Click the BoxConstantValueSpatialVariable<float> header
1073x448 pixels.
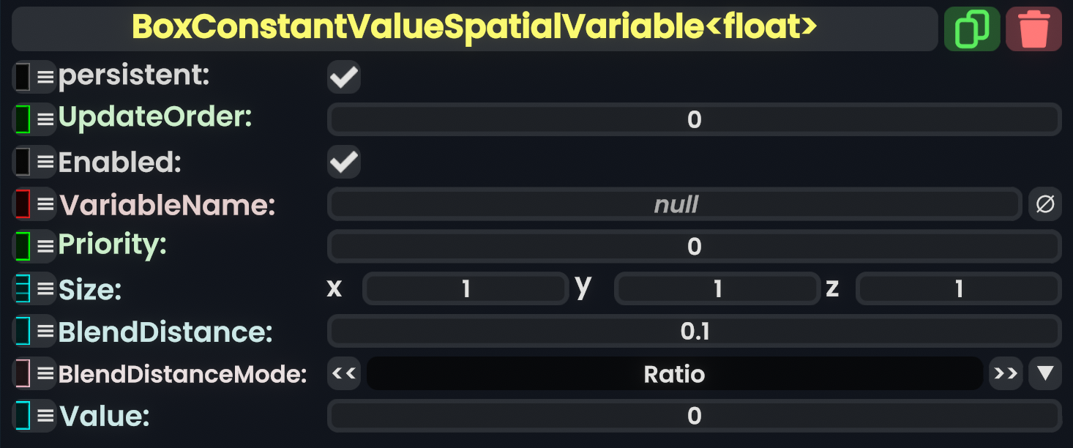point(474,29)
